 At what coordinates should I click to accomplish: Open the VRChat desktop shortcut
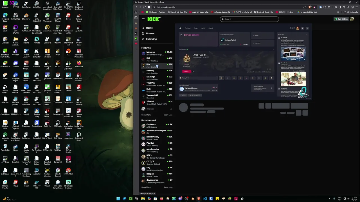47,183
